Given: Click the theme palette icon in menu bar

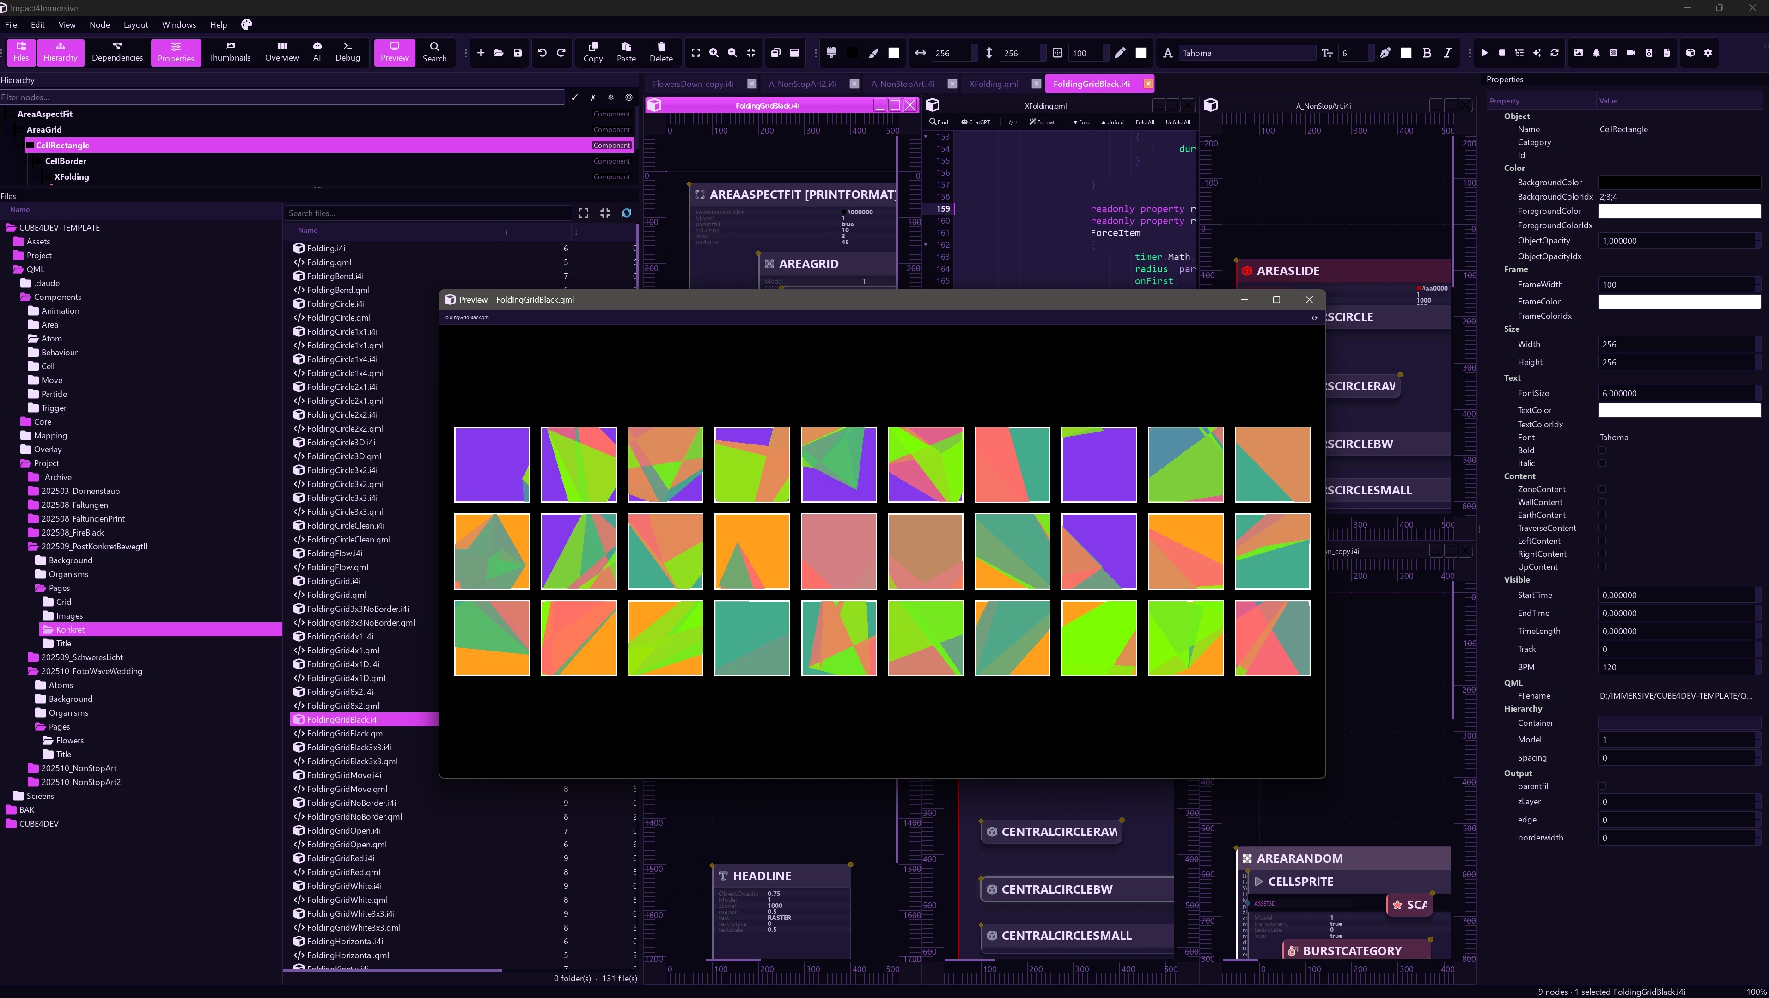Looking at the screenshot, I should point(246,24).
